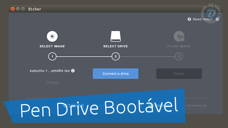Open the image info icon beside xubuntu iso
Viewport: 228px width, 128px height.
coord(73,71)
